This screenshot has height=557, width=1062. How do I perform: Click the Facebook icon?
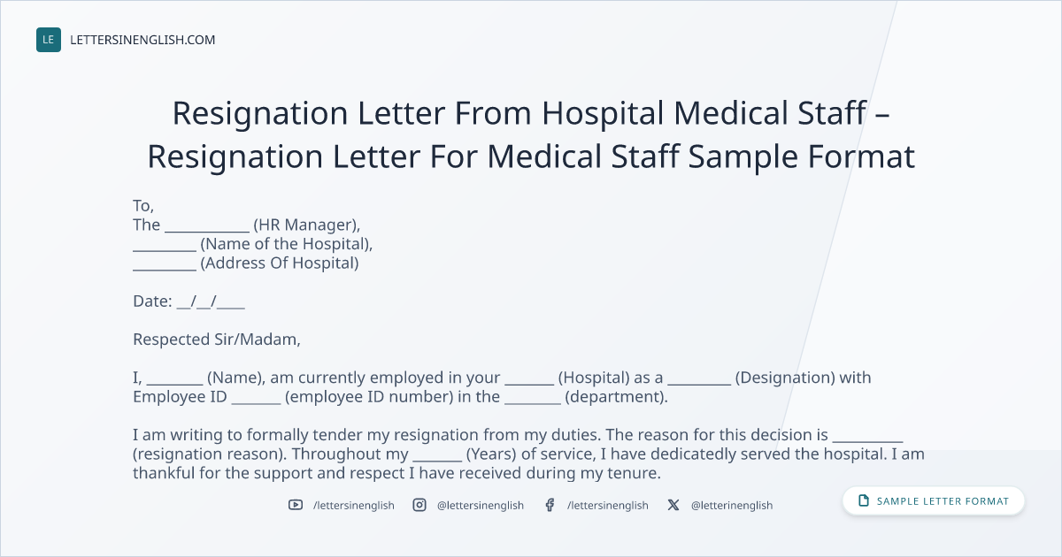coord(550,505)
